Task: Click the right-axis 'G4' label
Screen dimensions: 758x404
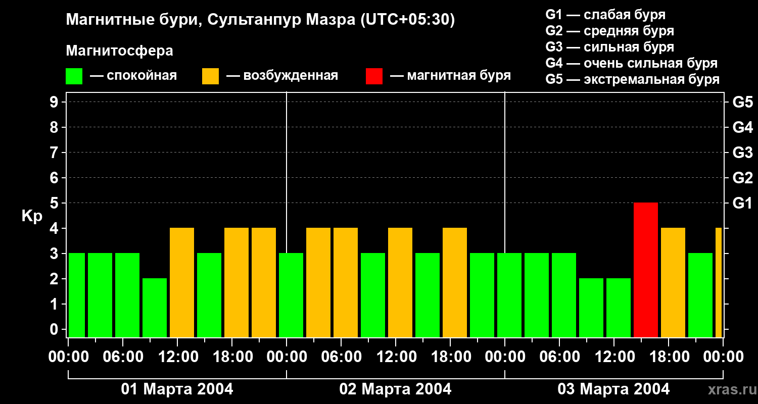Action: [x=743, y=127]
